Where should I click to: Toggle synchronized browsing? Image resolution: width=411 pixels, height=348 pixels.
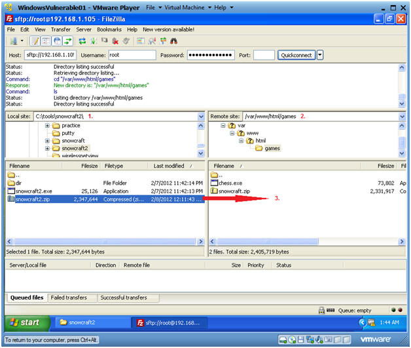tap(163, 41)
